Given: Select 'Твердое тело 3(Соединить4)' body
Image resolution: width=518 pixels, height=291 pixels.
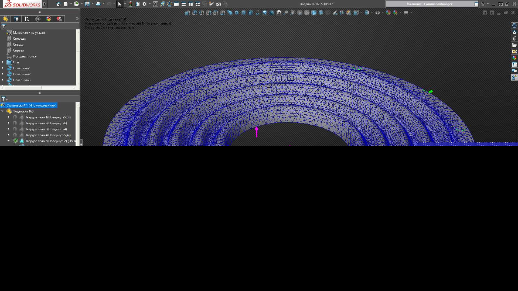Looking at the screenshot, I should click(46, 129).
